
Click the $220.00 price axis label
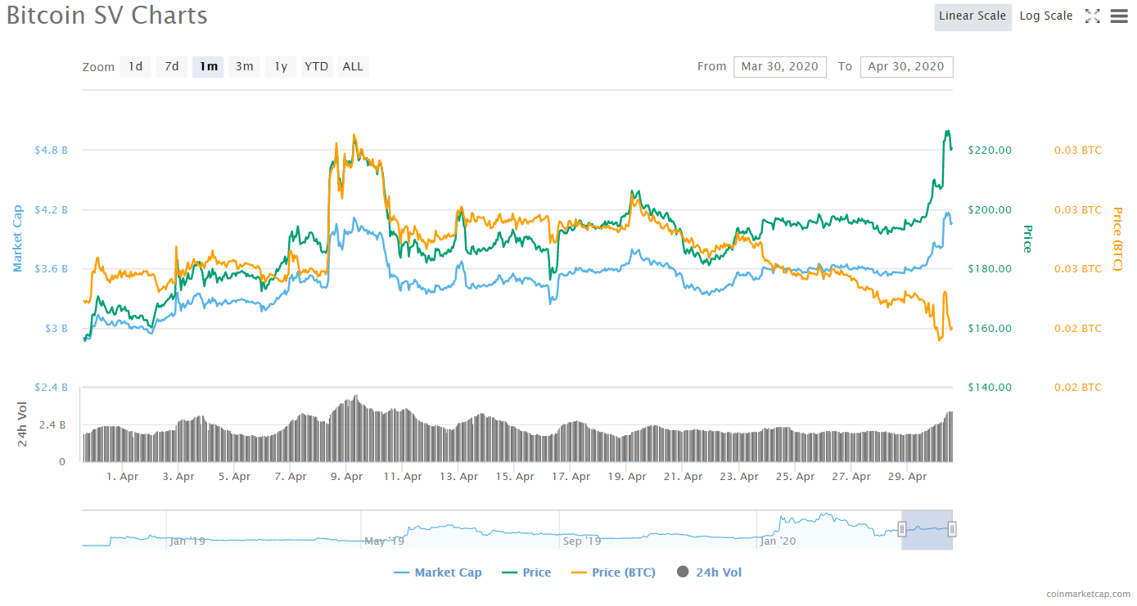990,150
